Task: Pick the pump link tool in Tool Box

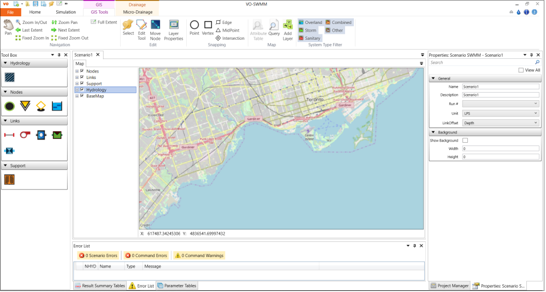Action: 25,135
